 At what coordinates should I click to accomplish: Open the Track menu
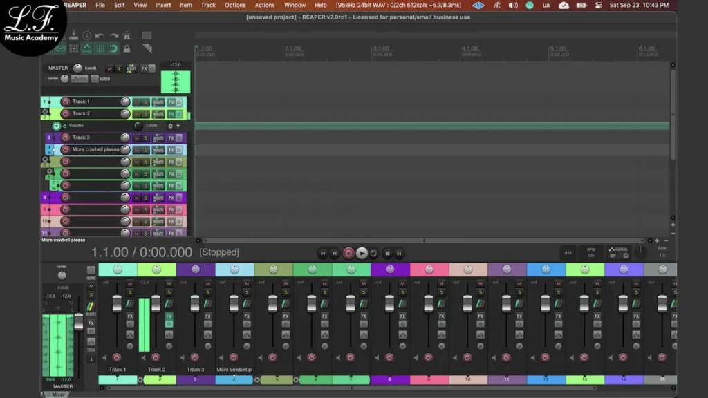point(208,5)
